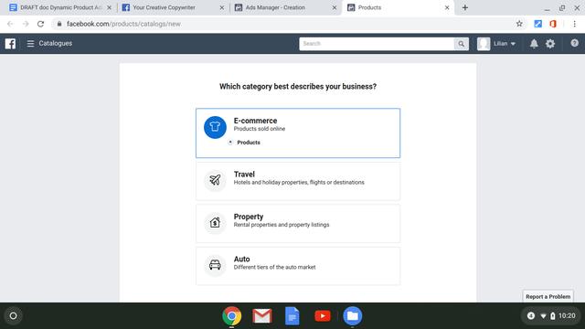Select the Products radio button
The image size is (585, 329).
tap(230, 143)
